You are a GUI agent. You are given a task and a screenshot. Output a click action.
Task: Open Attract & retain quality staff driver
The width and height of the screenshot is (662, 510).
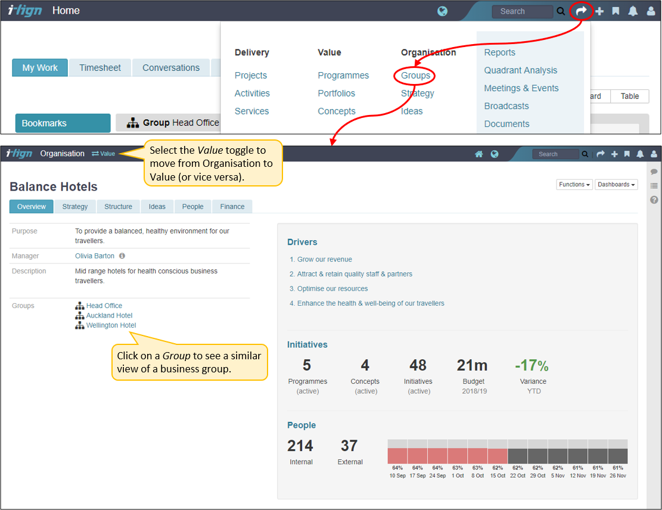coord(355,274)
